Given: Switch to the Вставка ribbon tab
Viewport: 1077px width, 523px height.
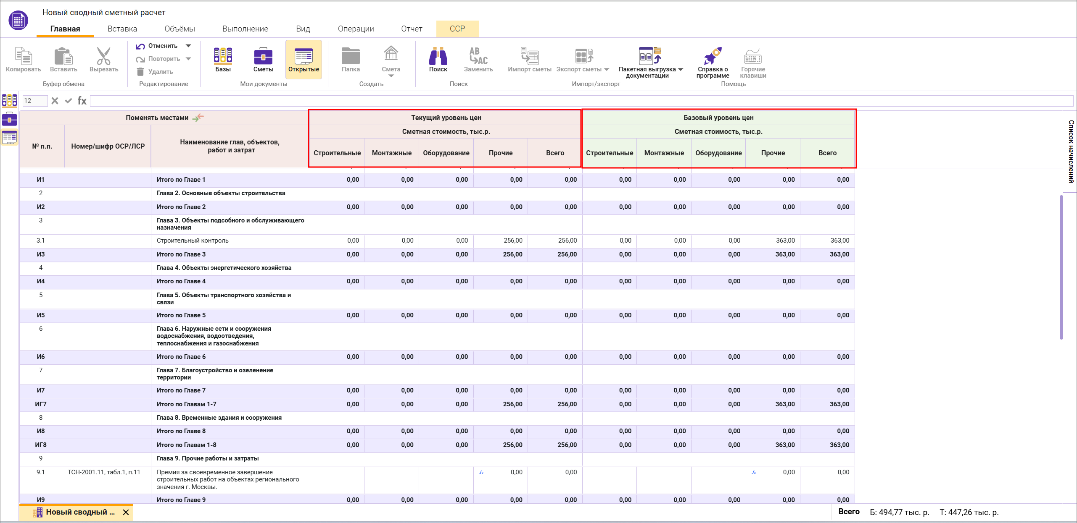Looking at the screenshot, I should (122, 29).
